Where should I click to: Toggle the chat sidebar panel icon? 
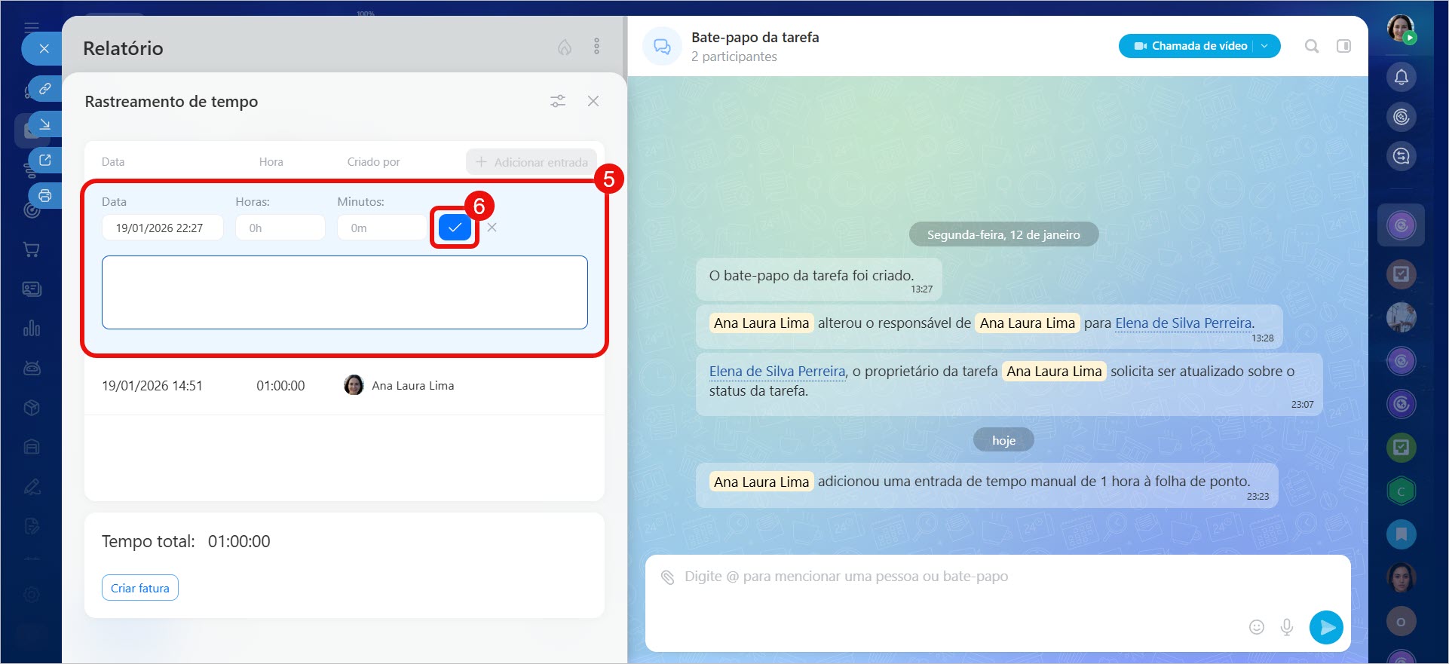pos(1343,46)
